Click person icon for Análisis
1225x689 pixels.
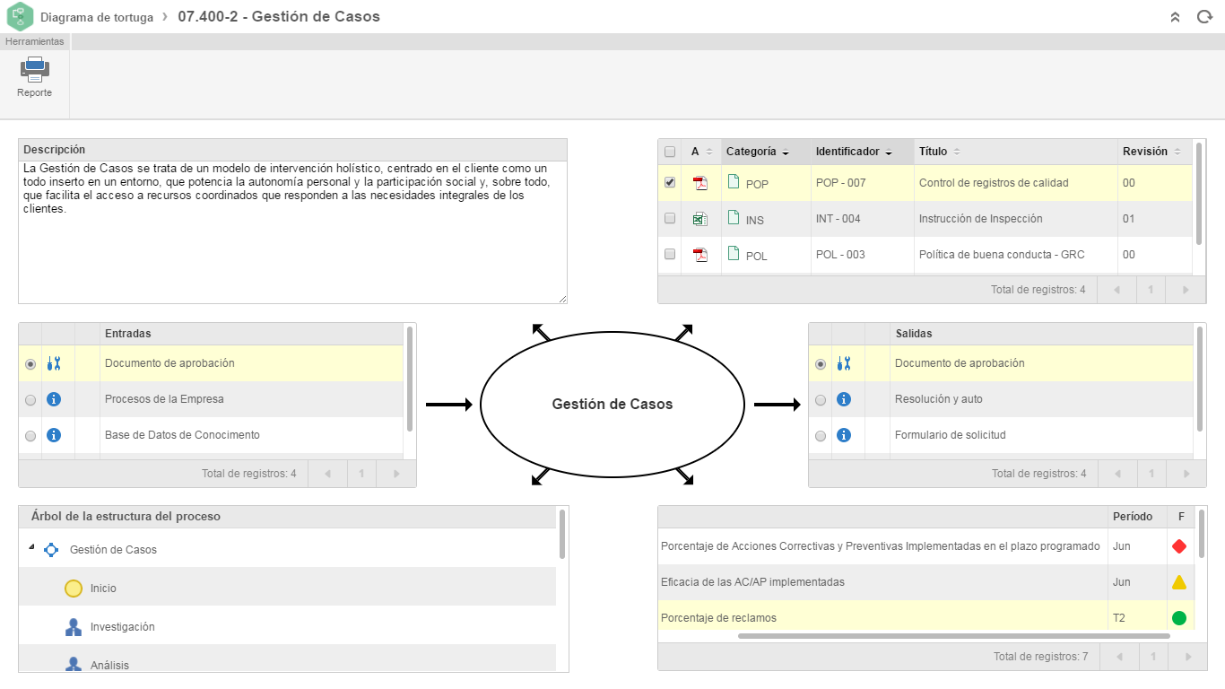(74, 664)
